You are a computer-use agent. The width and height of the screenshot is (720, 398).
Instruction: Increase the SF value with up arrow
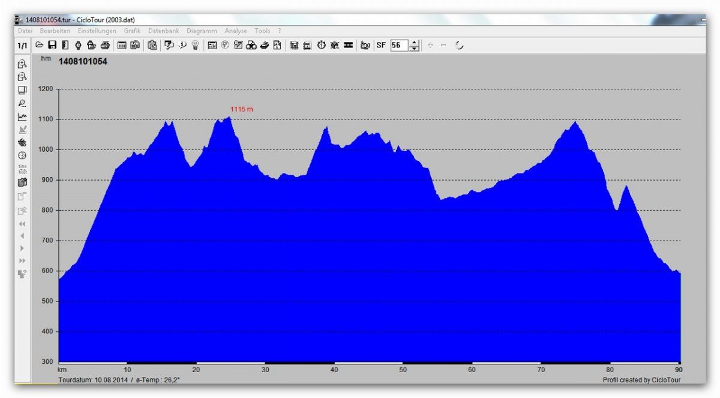pos(414,43)
